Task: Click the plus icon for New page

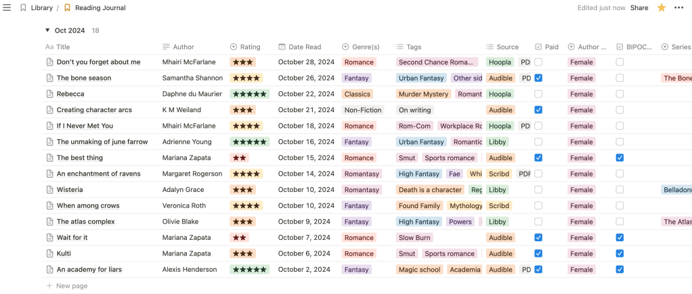Action: (49, 286)
